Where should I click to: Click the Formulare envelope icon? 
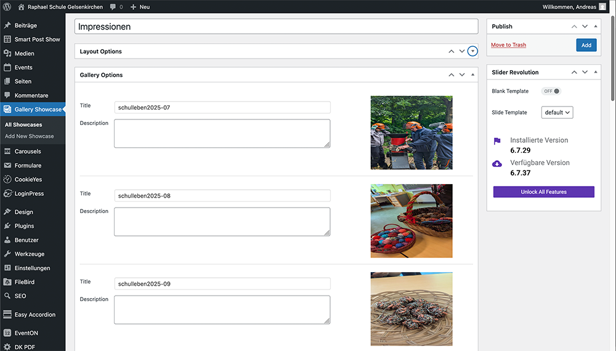[x=7, y=165]
